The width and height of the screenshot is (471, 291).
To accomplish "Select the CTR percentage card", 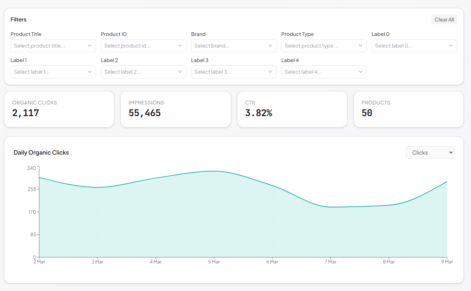I will (292, 109).
